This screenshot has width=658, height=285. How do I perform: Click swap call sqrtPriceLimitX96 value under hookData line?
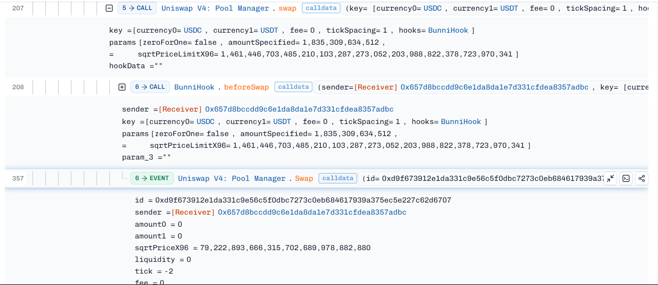coord(367,54)
